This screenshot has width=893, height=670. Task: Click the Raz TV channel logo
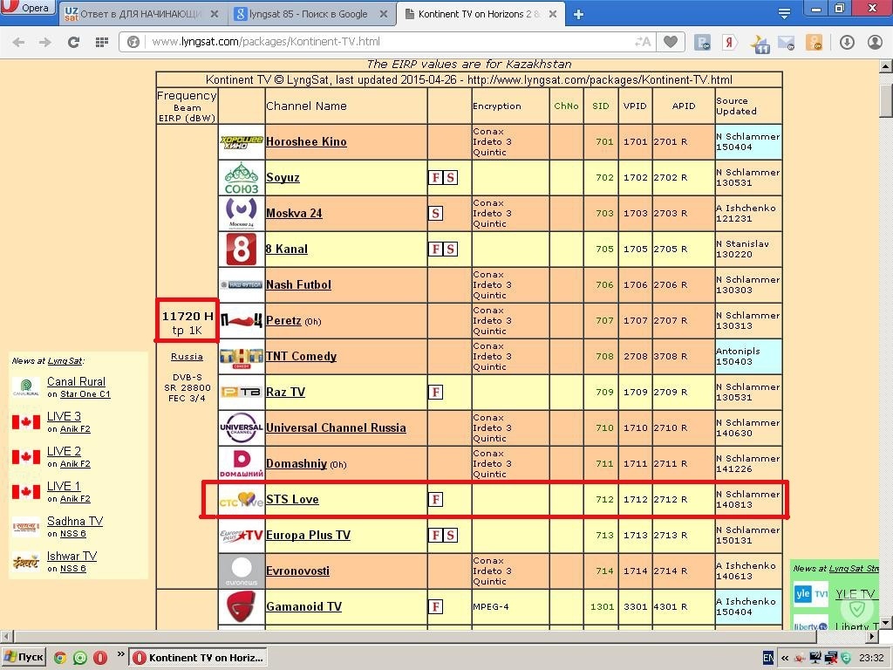point(242,392)
